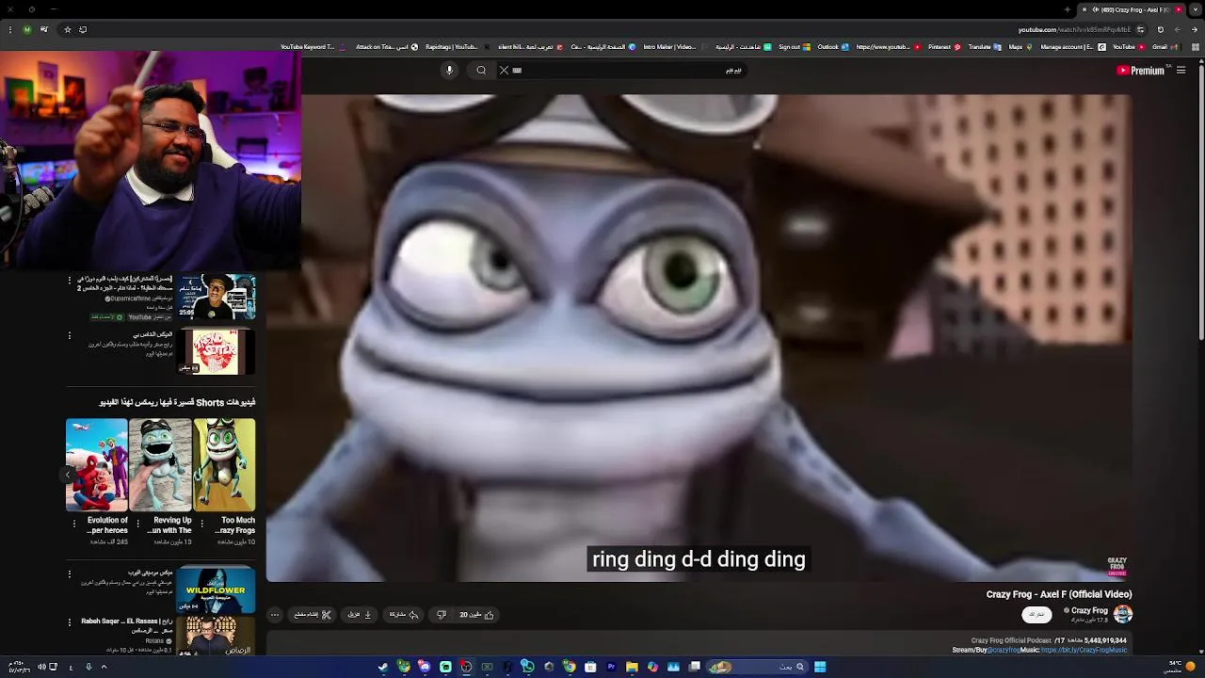The height and width of the screenshot is (678, 1205).
Task: Open File Explorer from the taskbar
Action: 632,667
